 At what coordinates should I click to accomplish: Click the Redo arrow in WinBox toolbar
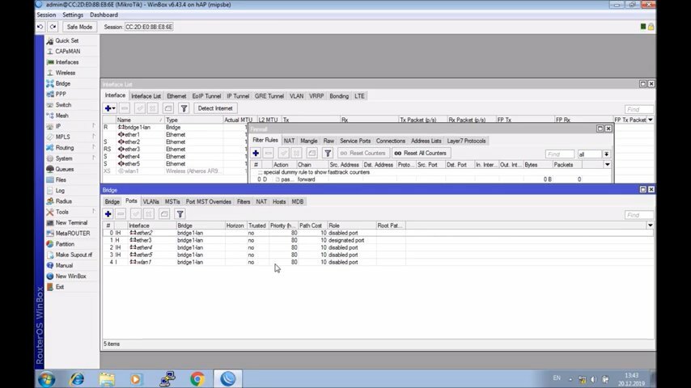tap(53, 27)
